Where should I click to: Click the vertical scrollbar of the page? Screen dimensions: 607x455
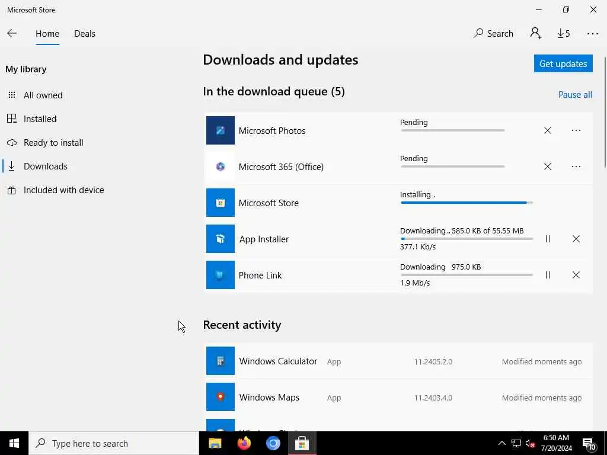tap(604, 112)
